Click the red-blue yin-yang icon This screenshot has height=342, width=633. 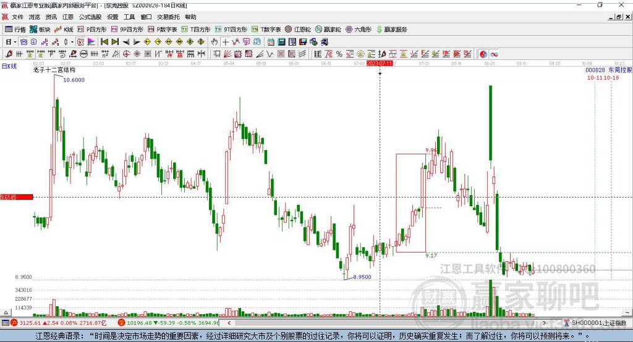[x=483, y=54]
